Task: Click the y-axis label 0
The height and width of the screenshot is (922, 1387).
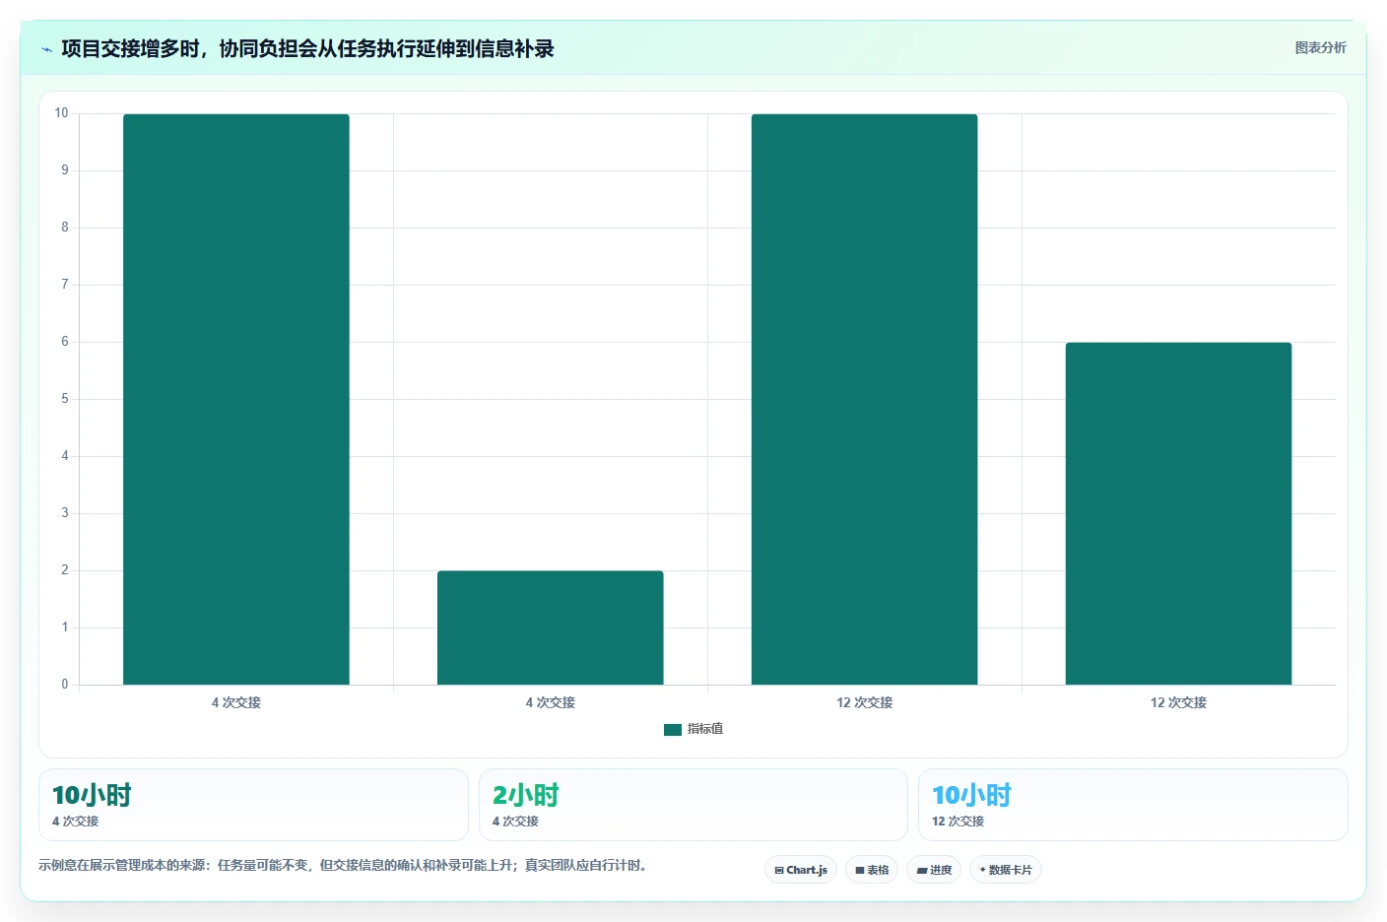Action: pos(65,685)
